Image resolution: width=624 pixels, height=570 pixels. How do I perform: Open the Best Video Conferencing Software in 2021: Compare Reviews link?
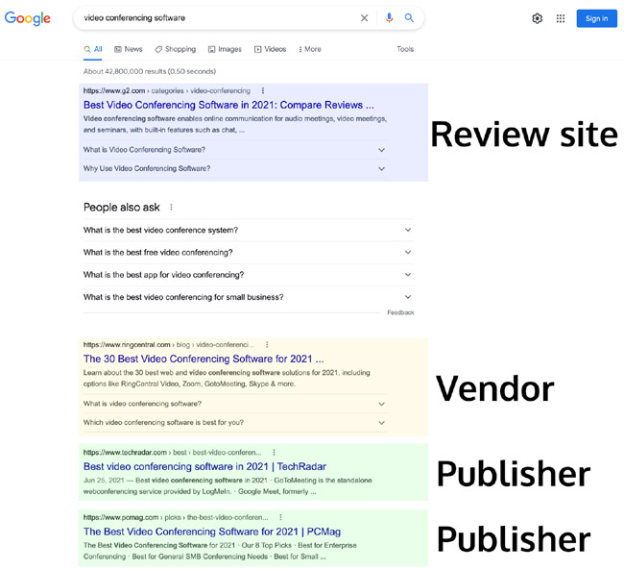228,105
